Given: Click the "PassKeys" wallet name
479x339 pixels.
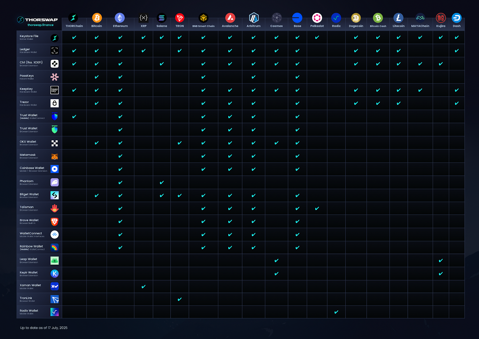Looking at the screenshot, I should point(27,76).
